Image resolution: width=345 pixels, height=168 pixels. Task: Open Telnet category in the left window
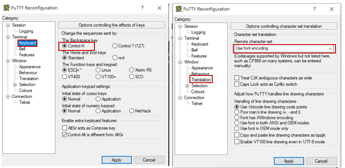click(x=25, y=102)
